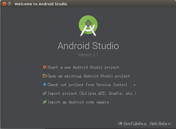Minimize the Welcome to Android Studio window
The image size is (176, 129).
(x=9, y=4)
